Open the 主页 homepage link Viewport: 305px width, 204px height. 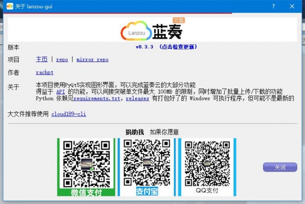tap(42, 59)
